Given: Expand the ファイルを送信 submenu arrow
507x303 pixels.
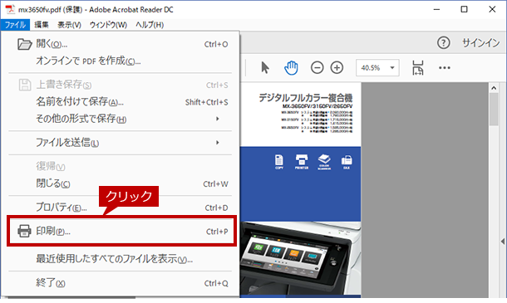Looking at the screenshot, I should [218, 143].
